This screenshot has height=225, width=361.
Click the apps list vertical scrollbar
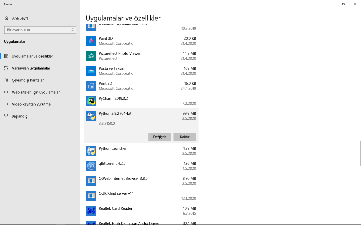click(x=360, y=153)
